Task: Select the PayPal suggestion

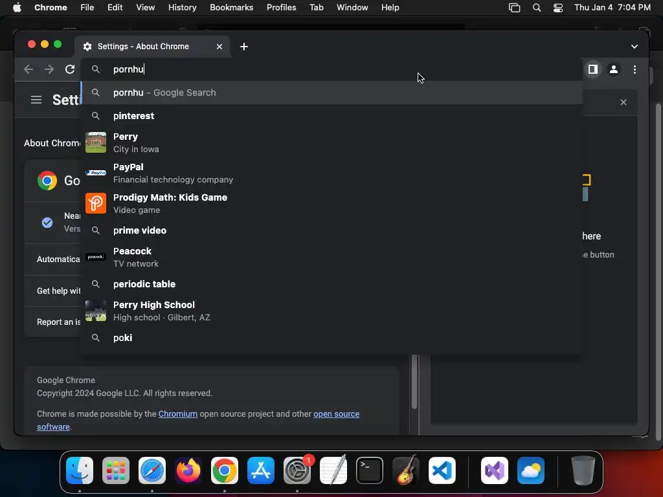Action: [332, 173]
